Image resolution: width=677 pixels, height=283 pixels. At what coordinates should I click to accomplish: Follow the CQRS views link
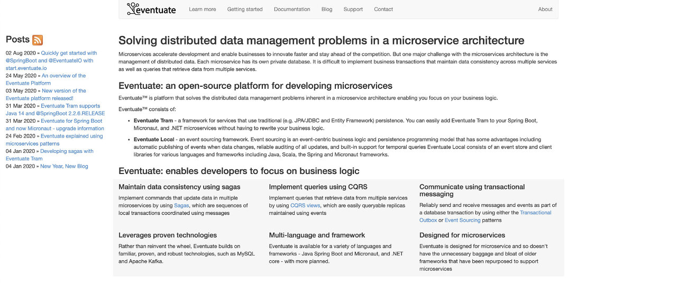tap(305, 205)
